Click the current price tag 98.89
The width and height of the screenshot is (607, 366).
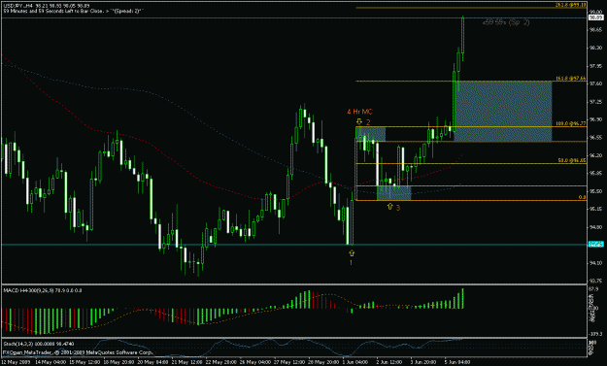click(x=595, y=17)
